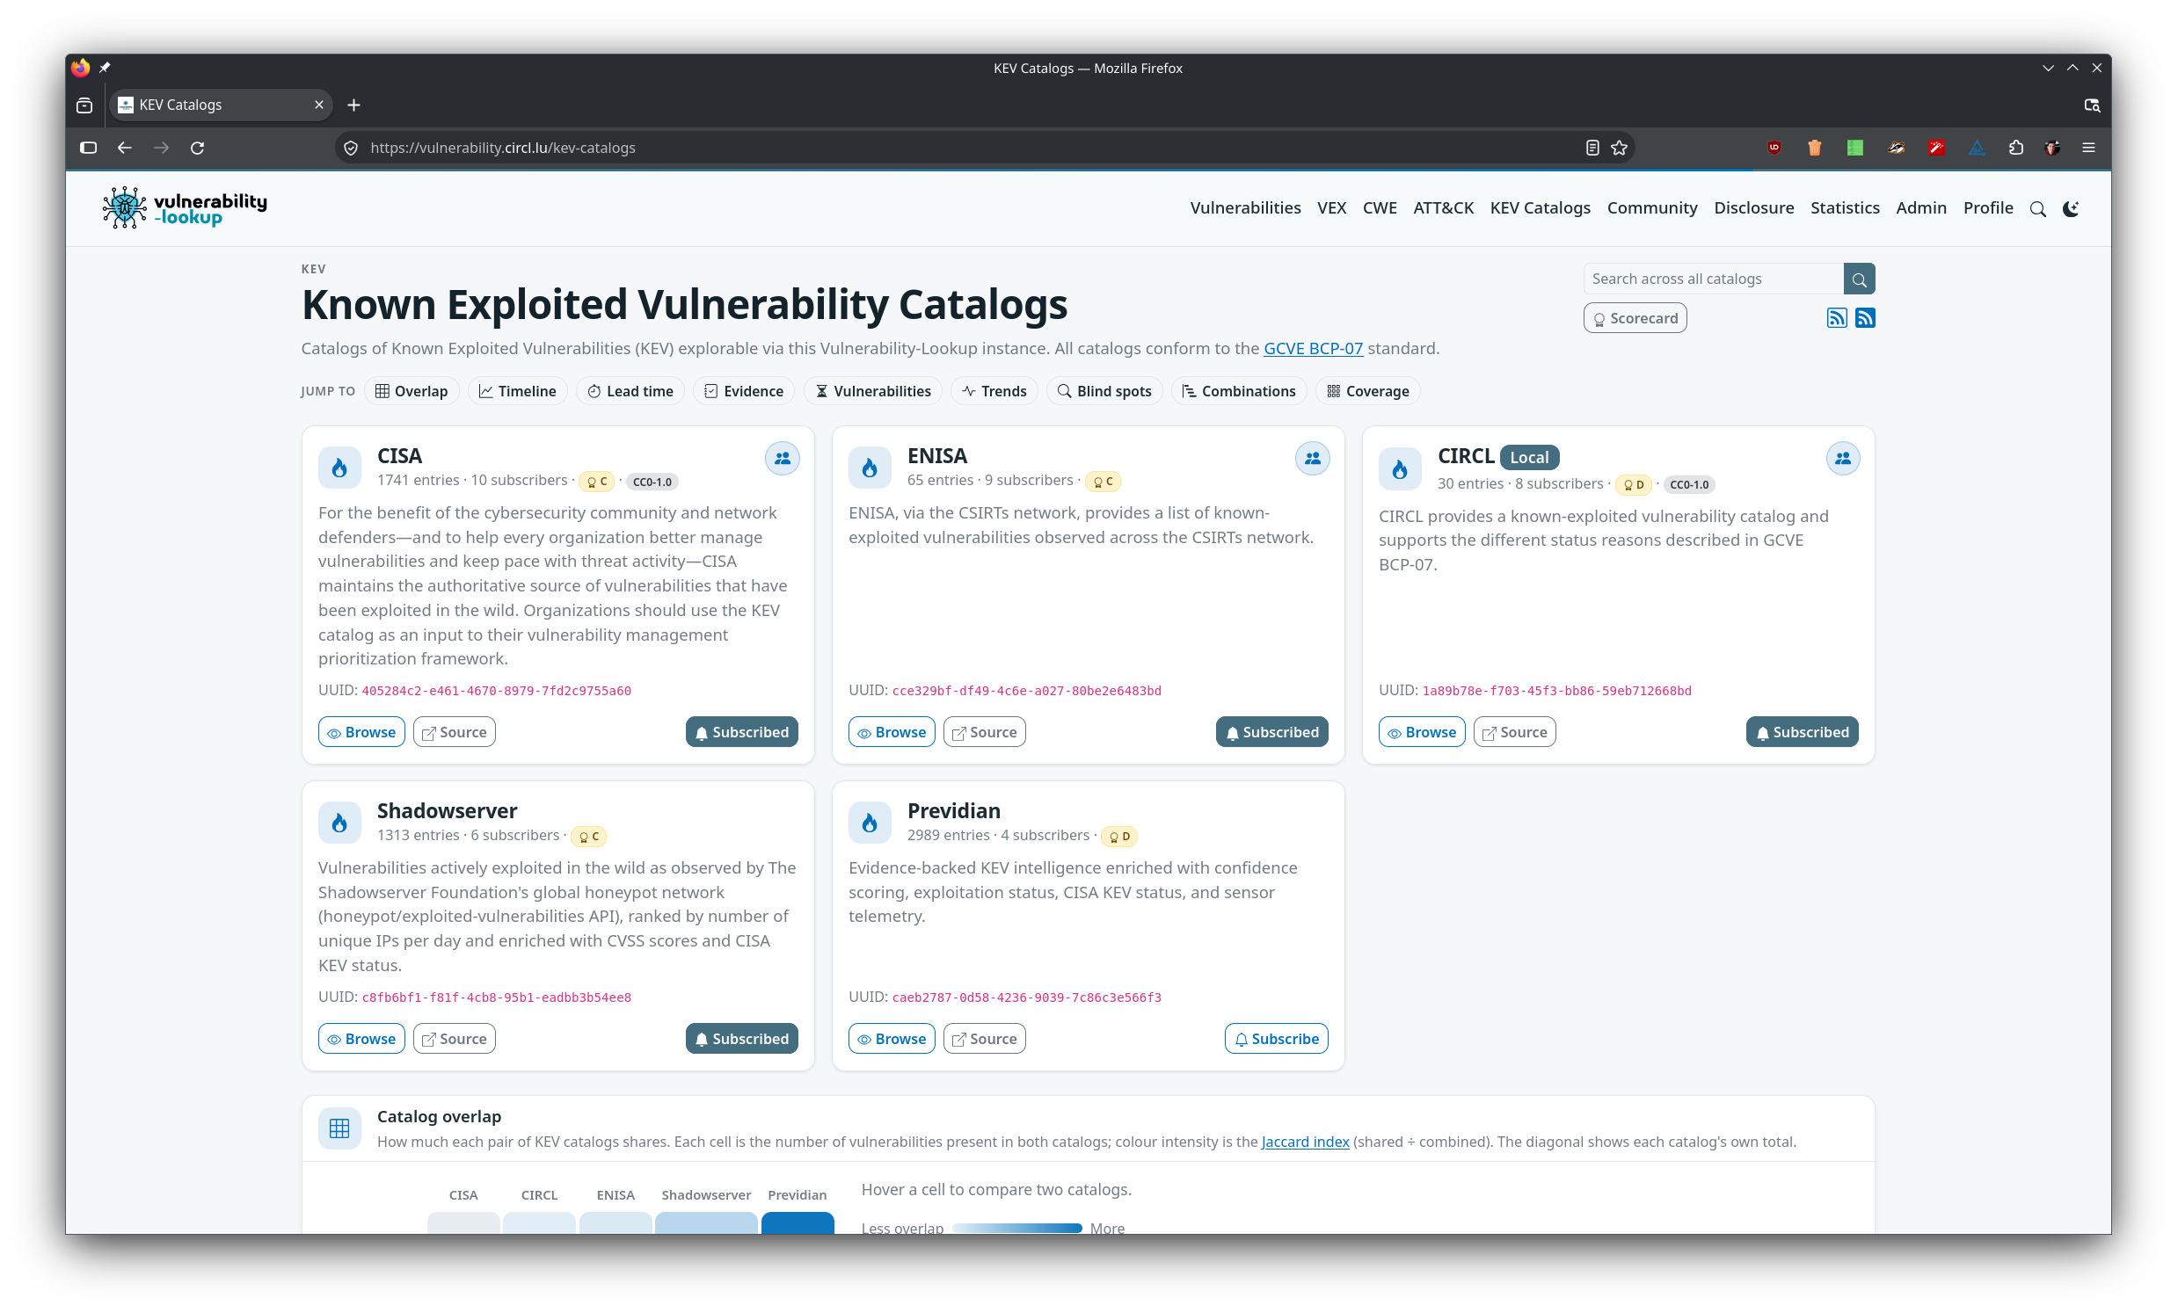Open the Statistics nav item
The image size is (2178, 1313).
click(x=1845, y=207)
